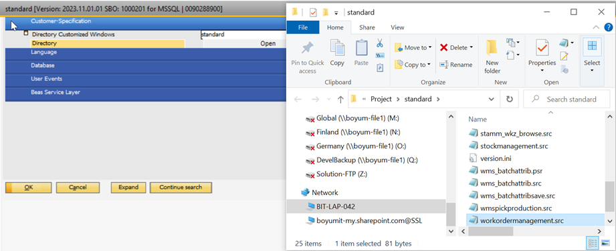Click the OK button

tap(28, 188)
